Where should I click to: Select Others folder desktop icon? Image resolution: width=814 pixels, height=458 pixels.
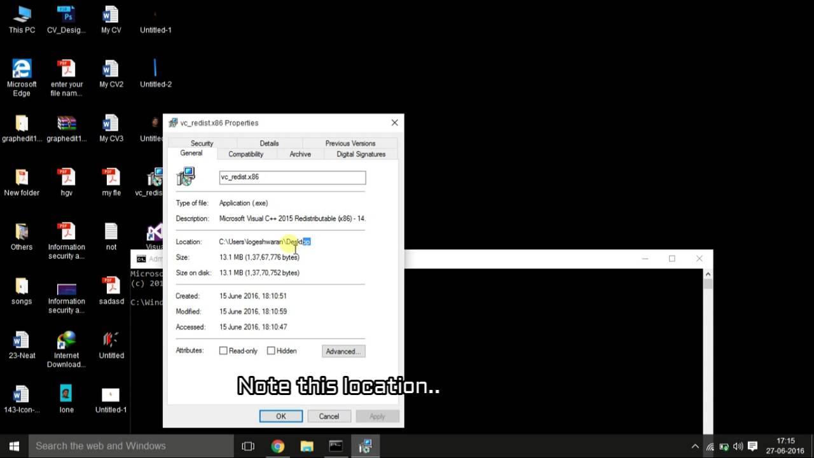(22, 236)
